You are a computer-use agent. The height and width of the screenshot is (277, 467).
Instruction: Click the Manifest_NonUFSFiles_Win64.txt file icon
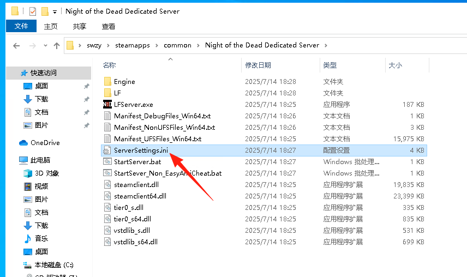point(107,128)
